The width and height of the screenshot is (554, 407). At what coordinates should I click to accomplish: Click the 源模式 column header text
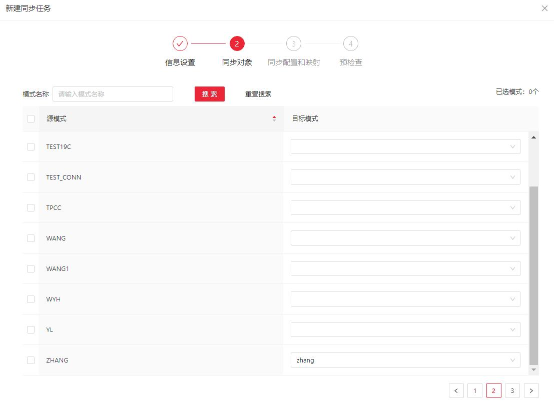pos(57,118)
